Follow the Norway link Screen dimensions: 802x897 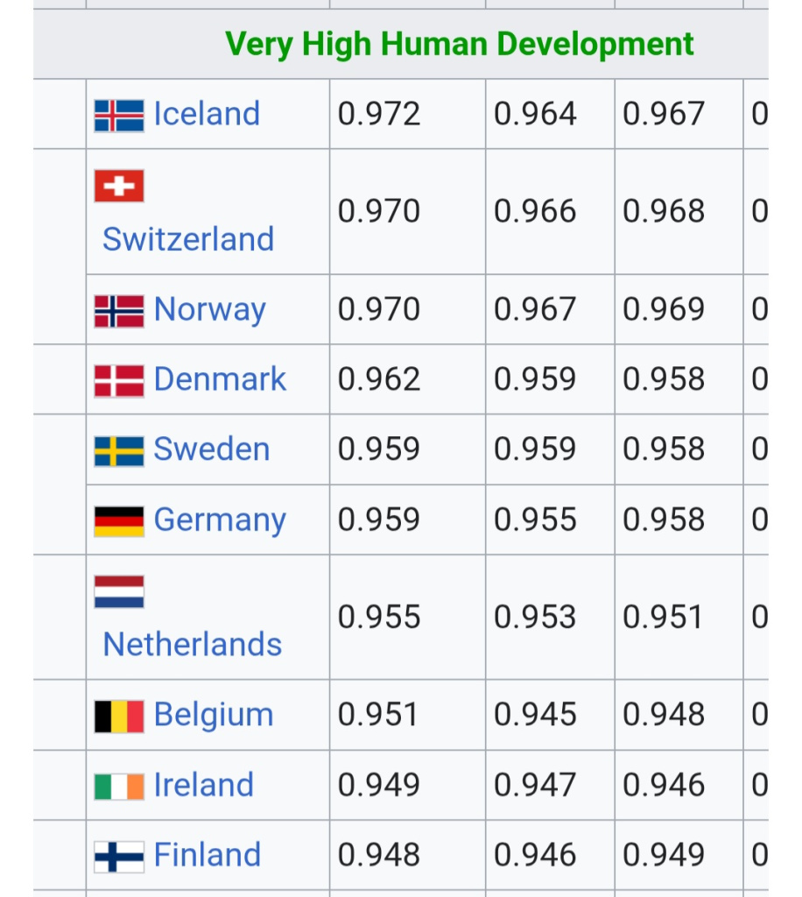209,310
